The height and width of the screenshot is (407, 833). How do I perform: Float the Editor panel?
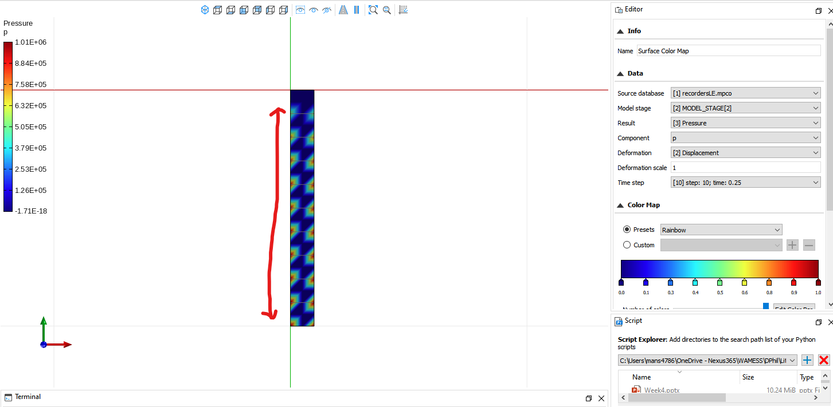click(819, 11)
